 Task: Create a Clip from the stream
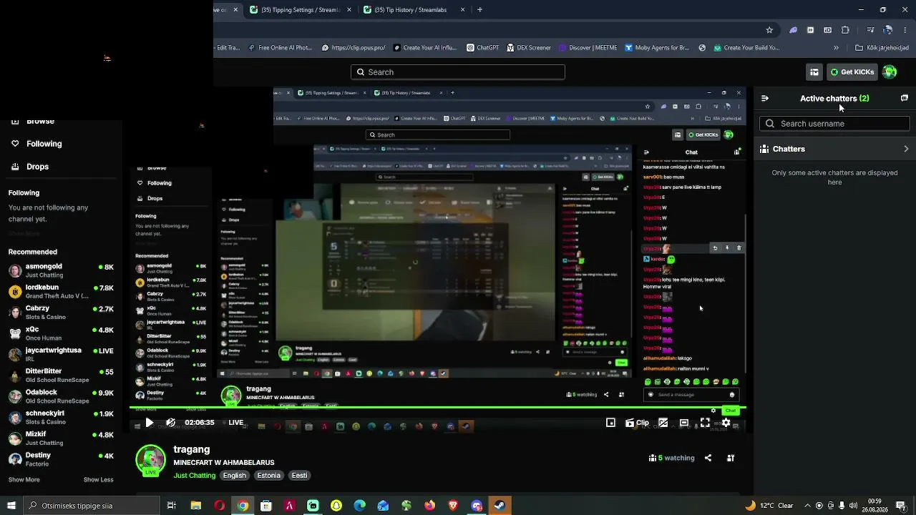pyautogui.click(x=637, y=423)
